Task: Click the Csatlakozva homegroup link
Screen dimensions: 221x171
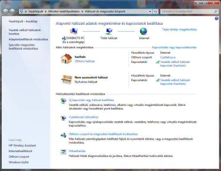Action: click(168, 57)
